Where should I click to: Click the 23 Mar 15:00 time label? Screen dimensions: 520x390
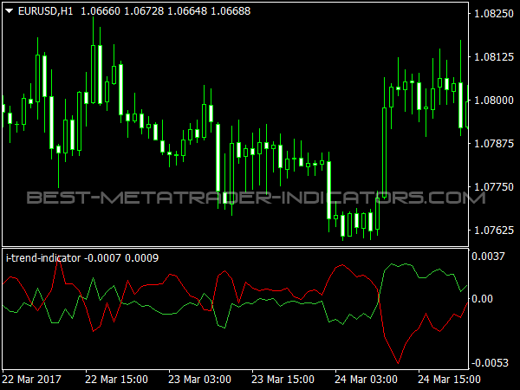click(283, 379)
